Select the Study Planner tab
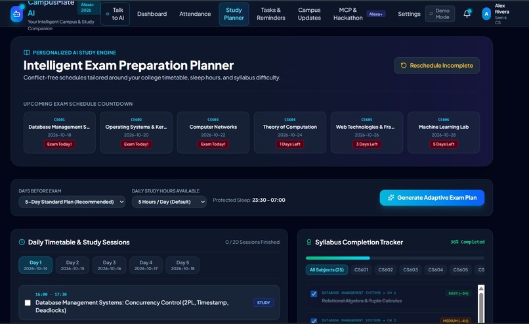The image size is (529, 324). point(234,14)
